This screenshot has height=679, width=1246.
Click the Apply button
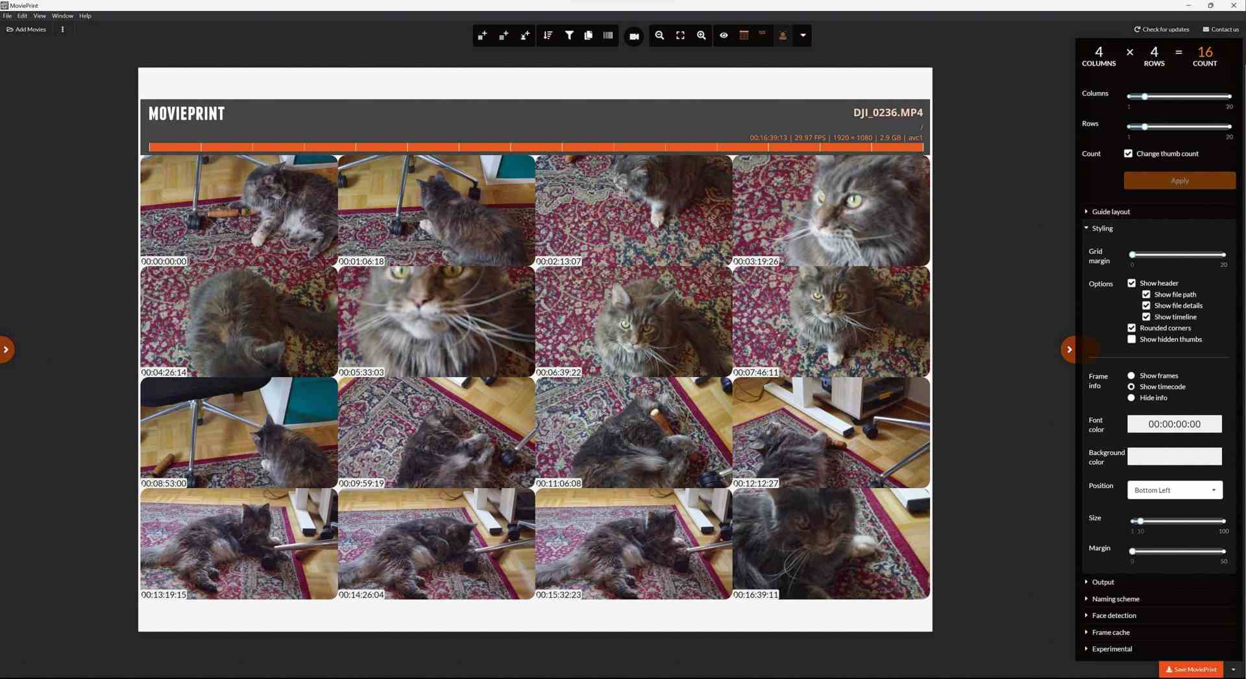pyautogui.click(x=1180, y=180)
